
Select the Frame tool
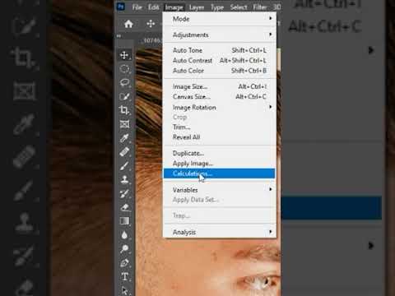pyautogui.click(x=124, y=124)
